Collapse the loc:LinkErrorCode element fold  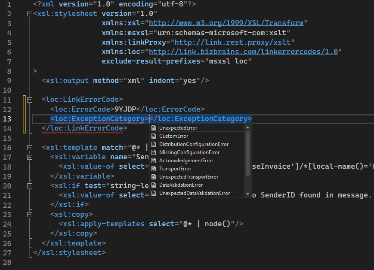click(x=29, y=99)
